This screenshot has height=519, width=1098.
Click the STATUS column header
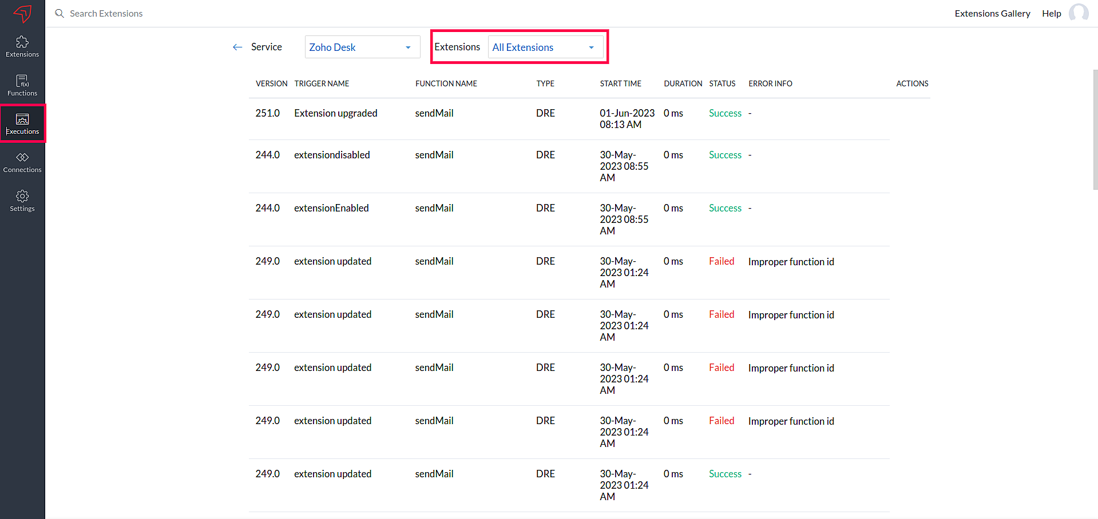click(722, 83)
